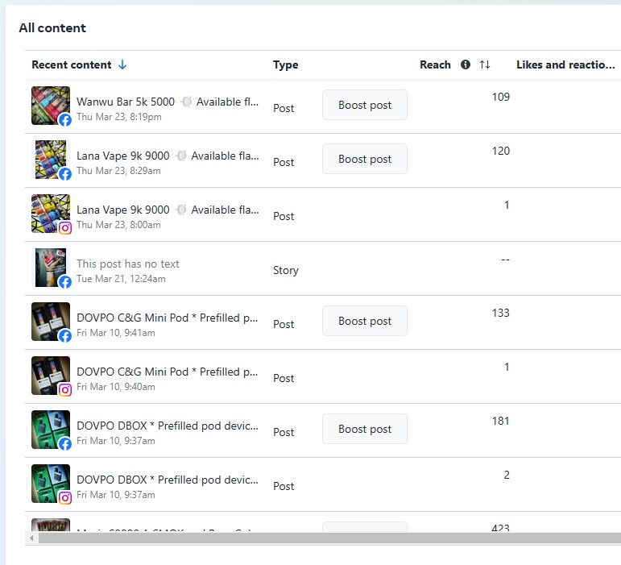Open DOVPO C&G 9:40am thumbnail
This screenshot has height=565, width=621.
(x=51, y=376)
